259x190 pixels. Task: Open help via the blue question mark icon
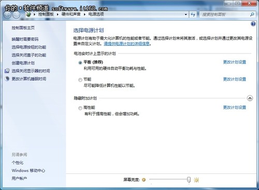pos(253,24)
